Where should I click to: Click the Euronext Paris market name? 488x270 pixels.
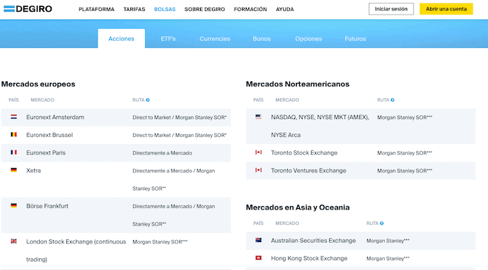click(x=46, y=152)
